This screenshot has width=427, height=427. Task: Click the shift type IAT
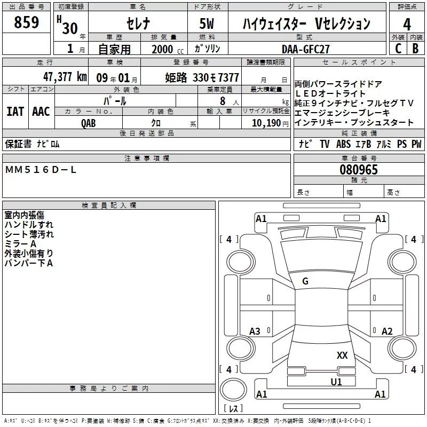(15, 112)
